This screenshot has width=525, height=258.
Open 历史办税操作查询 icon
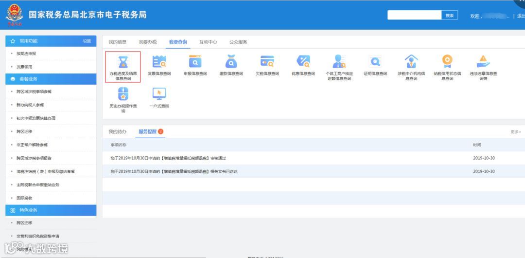tap(123, 94)
